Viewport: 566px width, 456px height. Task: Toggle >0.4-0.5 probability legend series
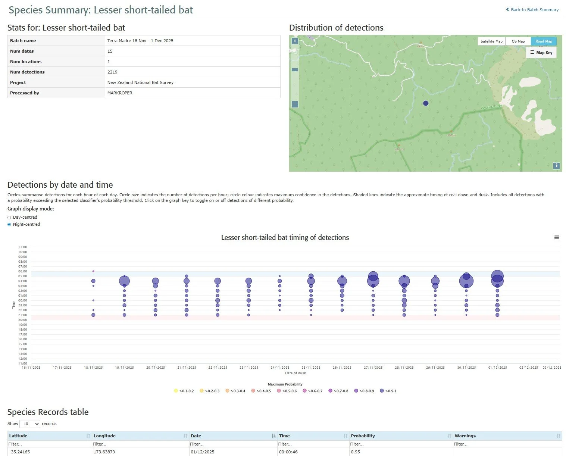click(x=261, y=391)
